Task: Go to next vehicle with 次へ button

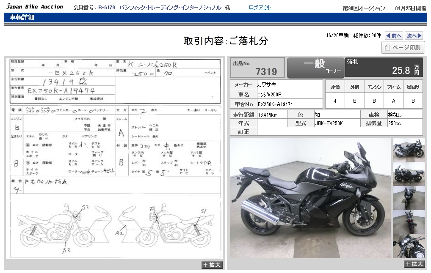Action: point(414,36)
